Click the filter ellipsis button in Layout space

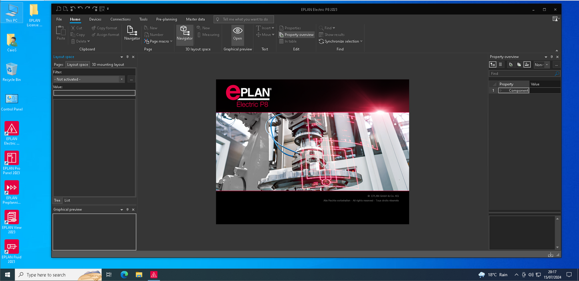coord(131,79)
